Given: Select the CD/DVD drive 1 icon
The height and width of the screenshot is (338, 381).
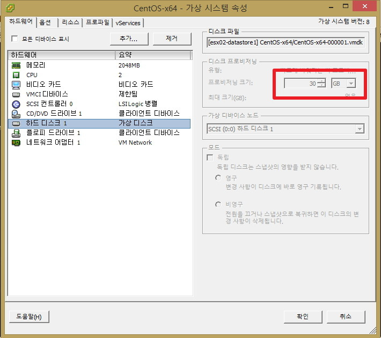Looking at the screenshot, I should [16, 114].
